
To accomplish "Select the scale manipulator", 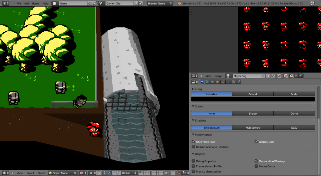I will click(119, 173).
